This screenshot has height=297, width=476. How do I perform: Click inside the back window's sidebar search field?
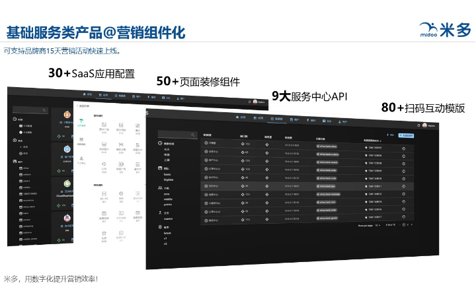(30, 110)
